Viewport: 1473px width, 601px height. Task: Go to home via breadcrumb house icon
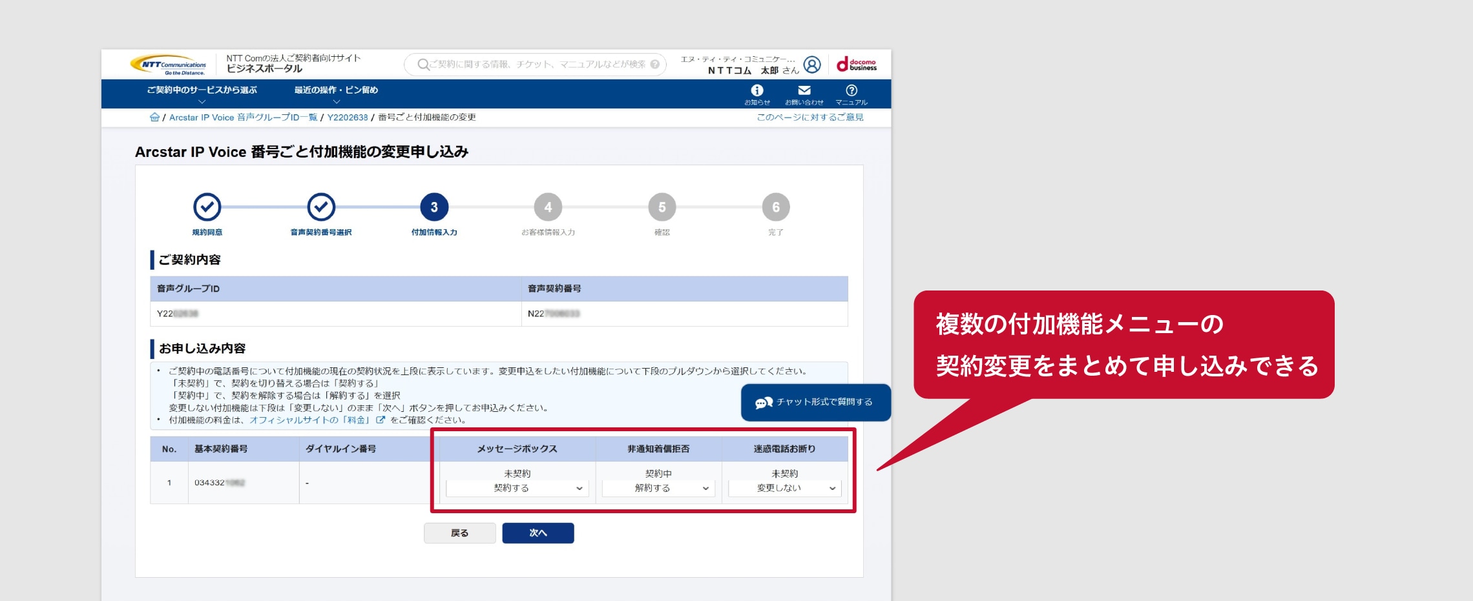click(x=154, y=117)
